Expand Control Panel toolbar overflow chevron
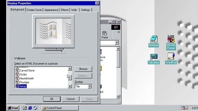This screenshot has height=111, width=198. tap(118, 32)
